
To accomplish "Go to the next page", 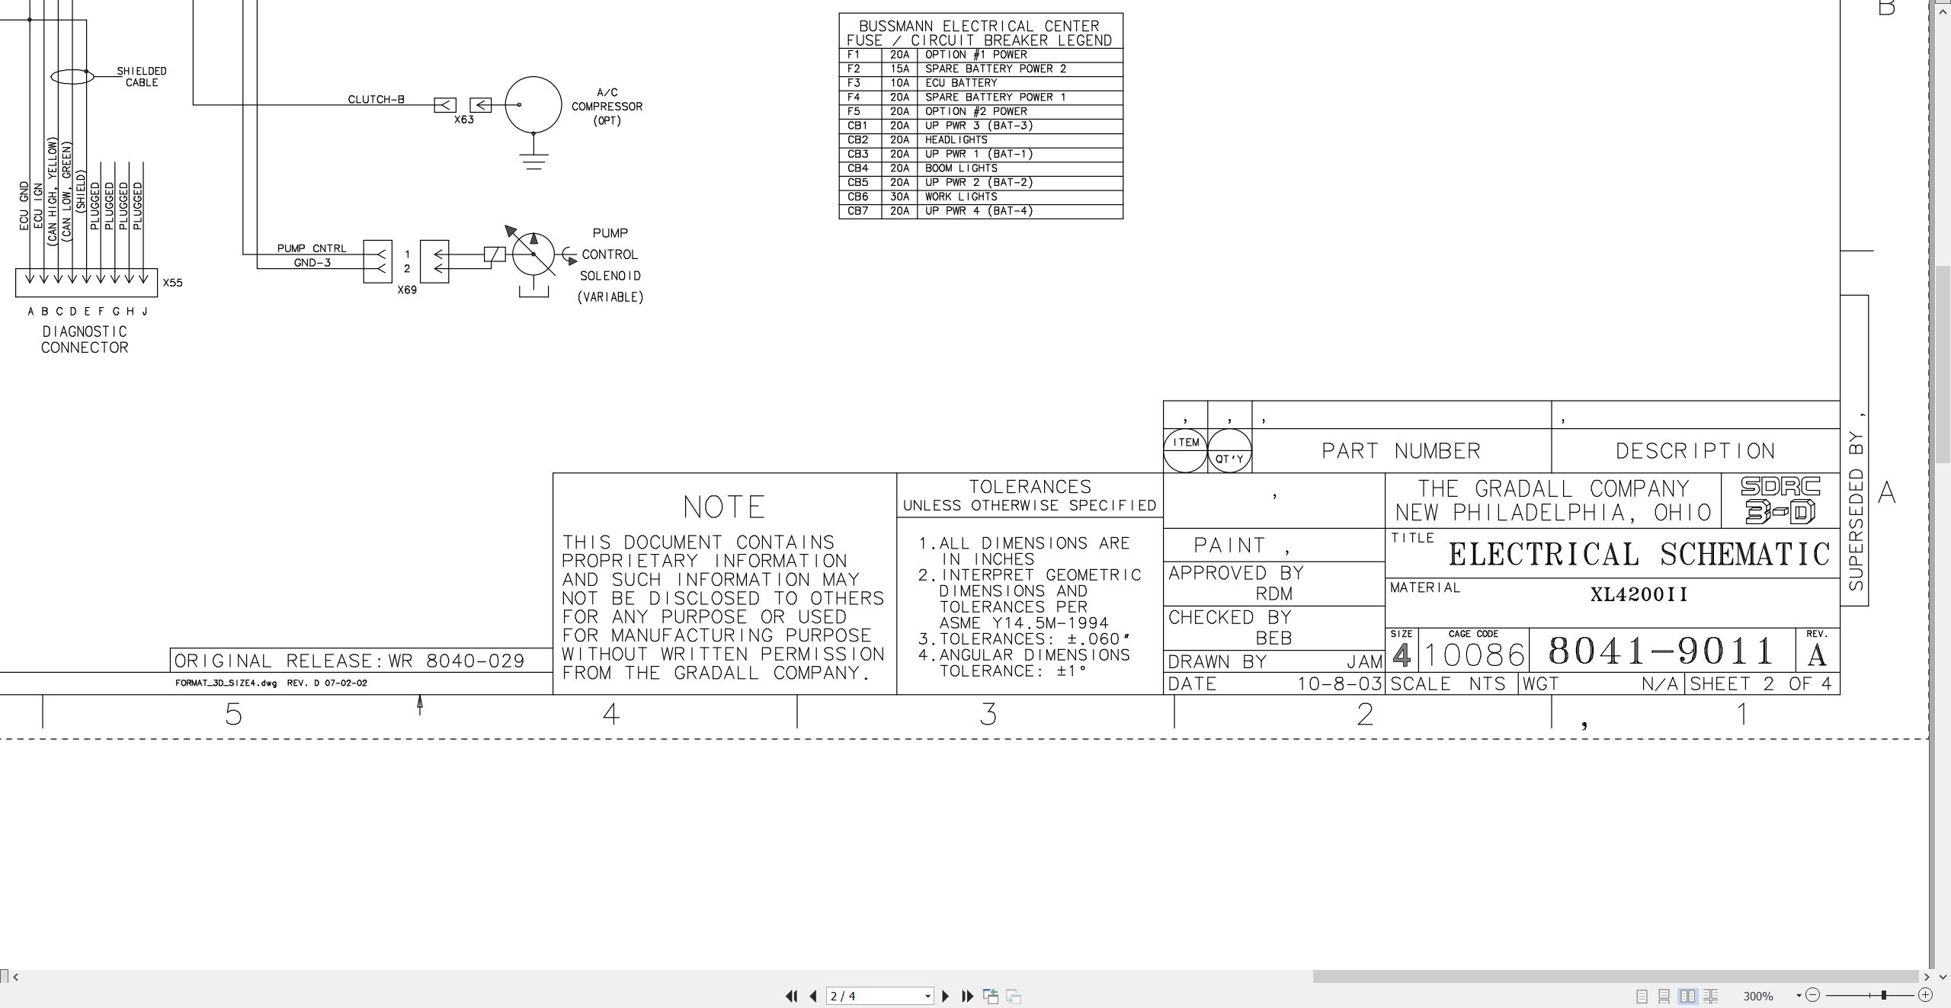I will [x=946, y=996].
